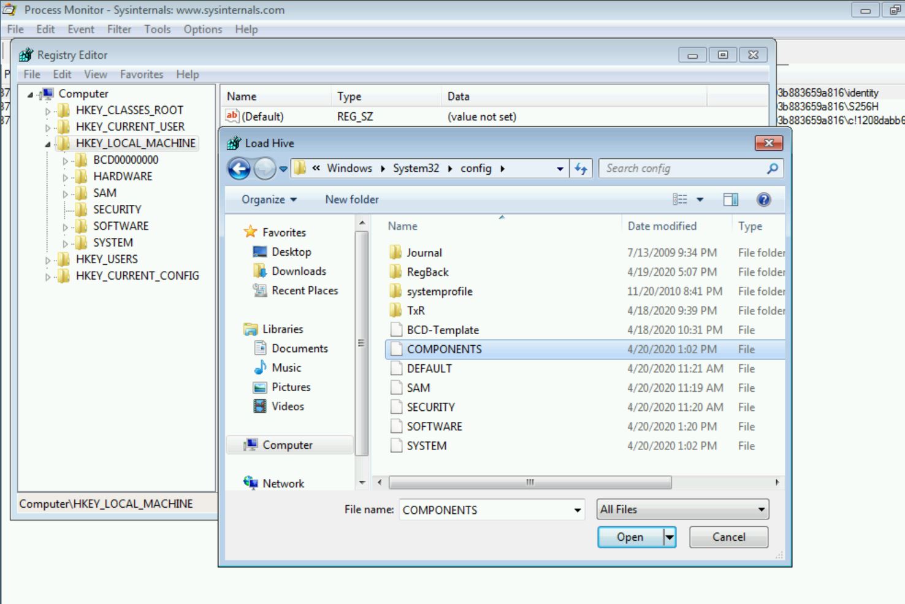Open the view options dropdown arrow
The image size is (905, 604).
coord(700,199)
